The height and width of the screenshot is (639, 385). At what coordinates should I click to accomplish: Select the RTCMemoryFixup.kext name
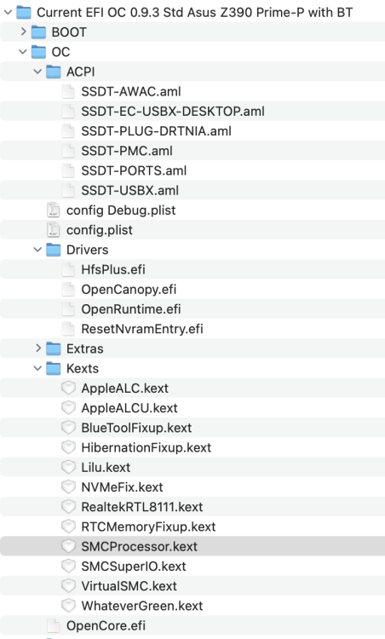coord(148,527)
